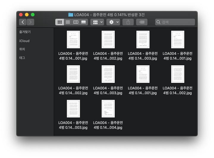Select iCloud sidebar section
214x158 pixels.
[x=24, y=41]
